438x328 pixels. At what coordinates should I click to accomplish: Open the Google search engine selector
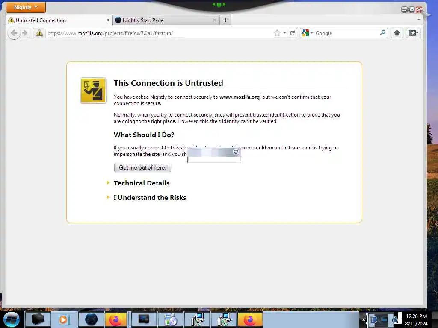click(x=307, y=33)
